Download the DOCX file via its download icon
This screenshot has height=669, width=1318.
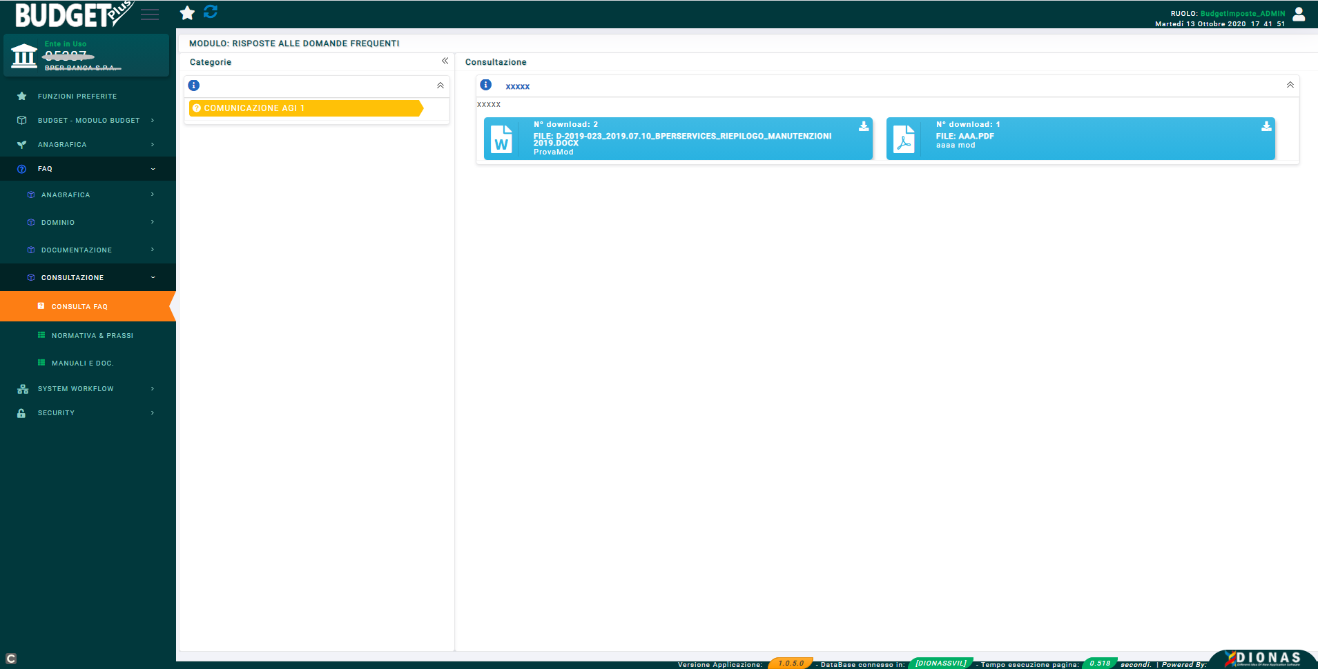[864, 126]
